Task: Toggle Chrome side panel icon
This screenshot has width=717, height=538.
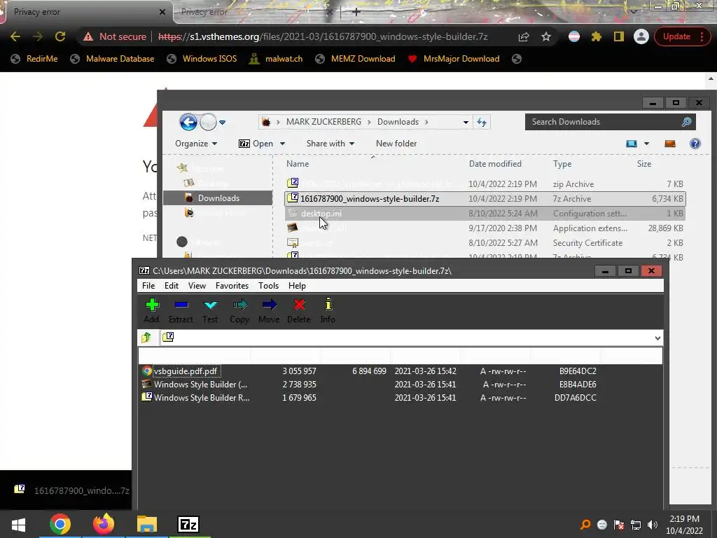Action: pos(619,36)
